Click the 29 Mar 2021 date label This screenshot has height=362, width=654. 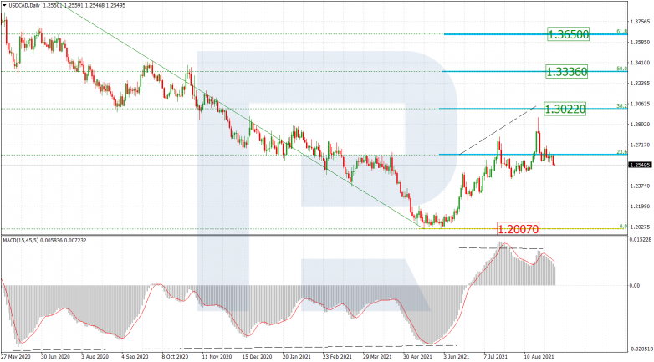click(x=377, y=357)
